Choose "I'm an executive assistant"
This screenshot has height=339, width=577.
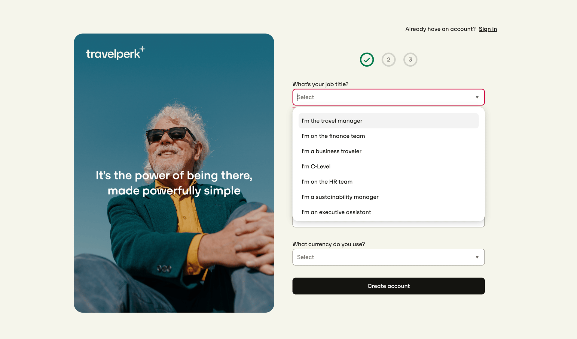336,212
